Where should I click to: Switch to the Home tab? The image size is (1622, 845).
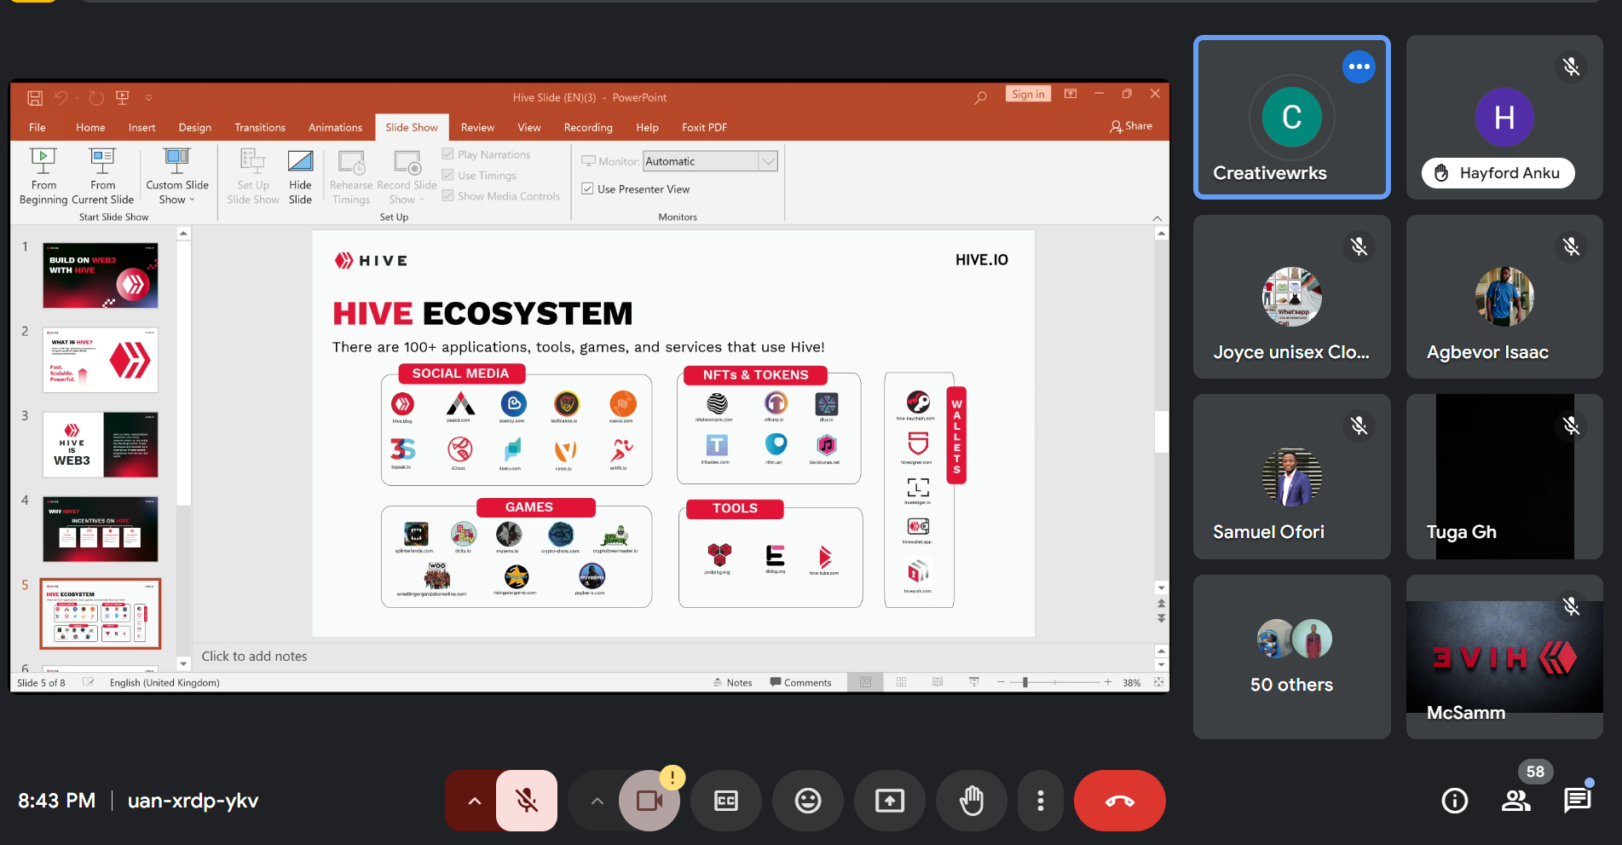click(90, 127)
